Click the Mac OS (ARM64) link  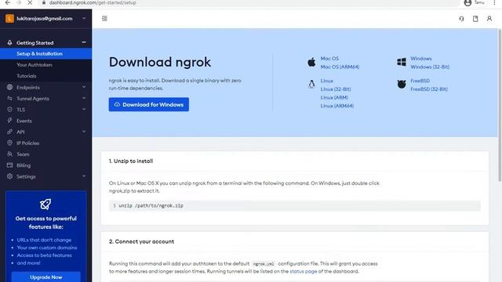click(x=340, y=67)
